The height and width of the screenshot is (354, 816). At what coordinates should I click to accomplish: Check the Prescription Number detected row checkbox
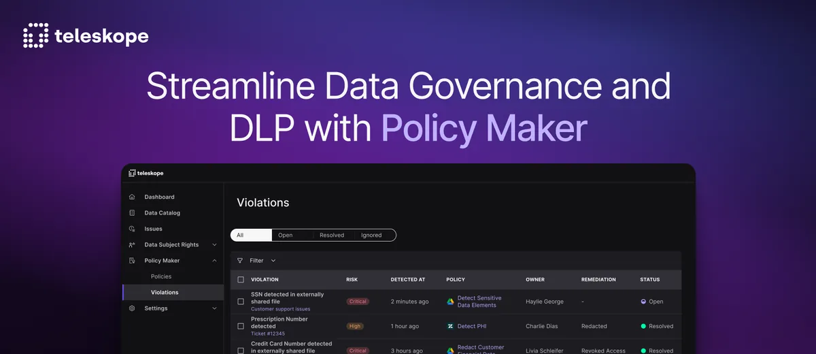coord(241,326)
